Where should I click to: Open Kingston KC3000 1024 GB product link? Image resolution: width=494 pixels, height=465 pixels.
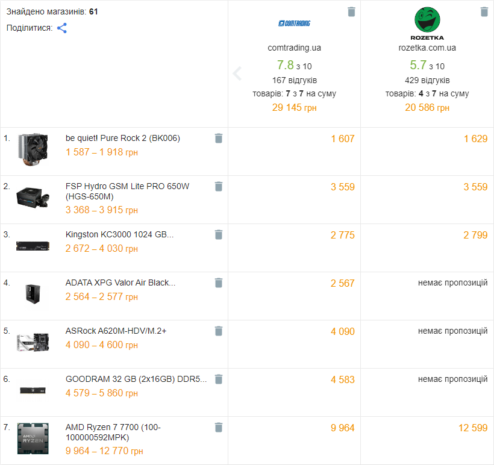coord(119,235)
